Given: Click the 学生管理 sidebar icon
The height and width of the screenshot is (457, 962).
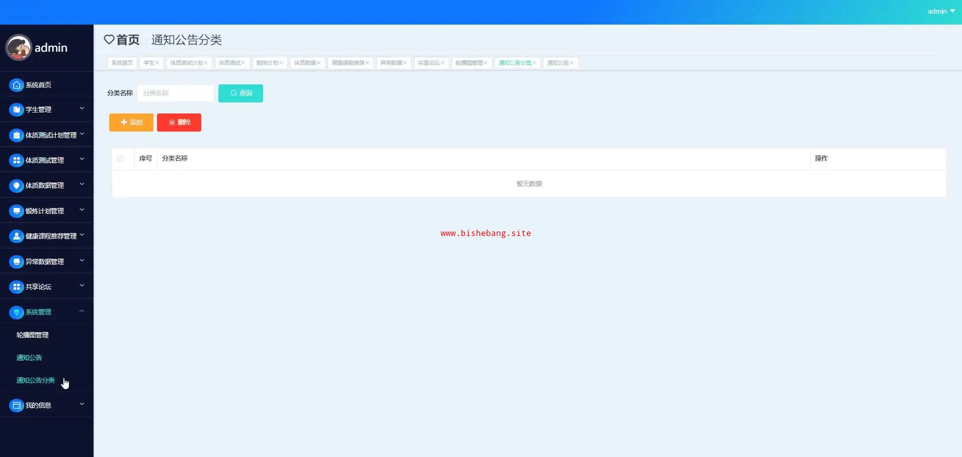Looking at the screenshot, I should pyautogui.click(x=17, y=109).
